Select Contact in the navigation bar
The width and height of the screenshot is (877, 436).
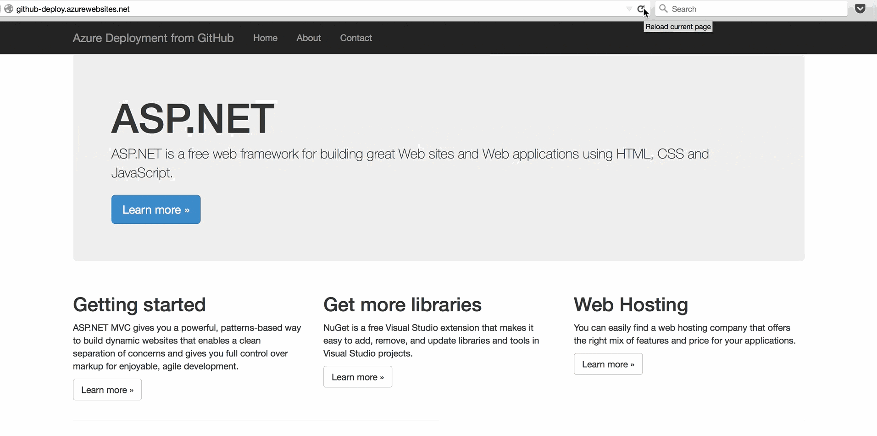pos(356,38)
